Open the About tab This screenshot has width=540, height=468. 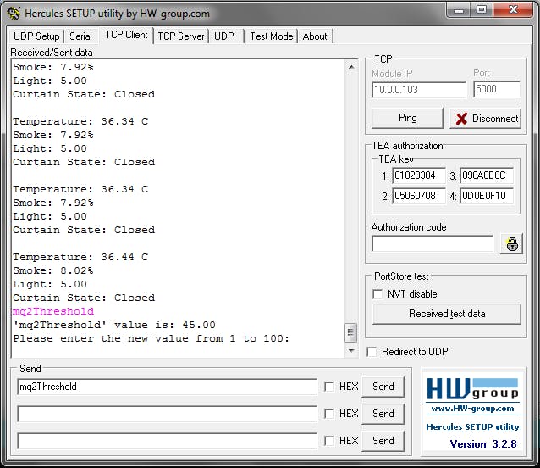coord(315,36)
